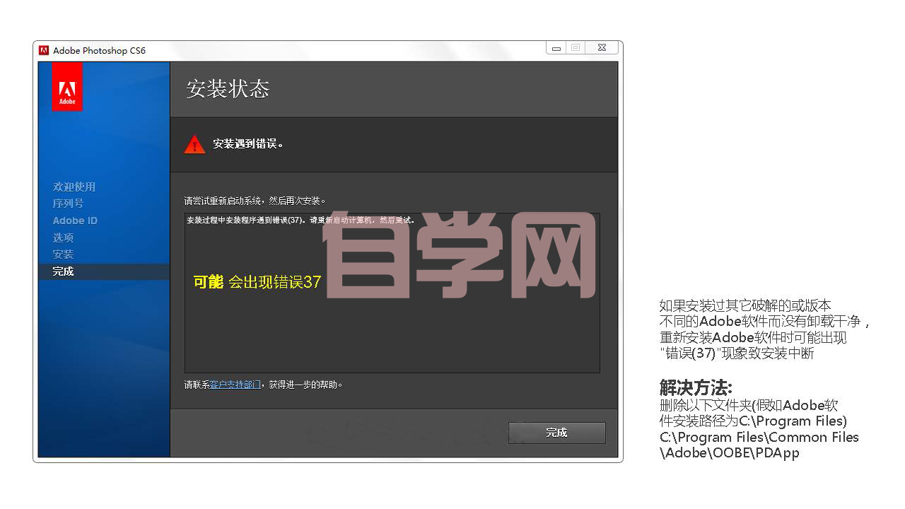This screenshot has width=905, height=509.
Task: Click the Adobe Photoshop CS6 window title text
Action: coord(99,50)
